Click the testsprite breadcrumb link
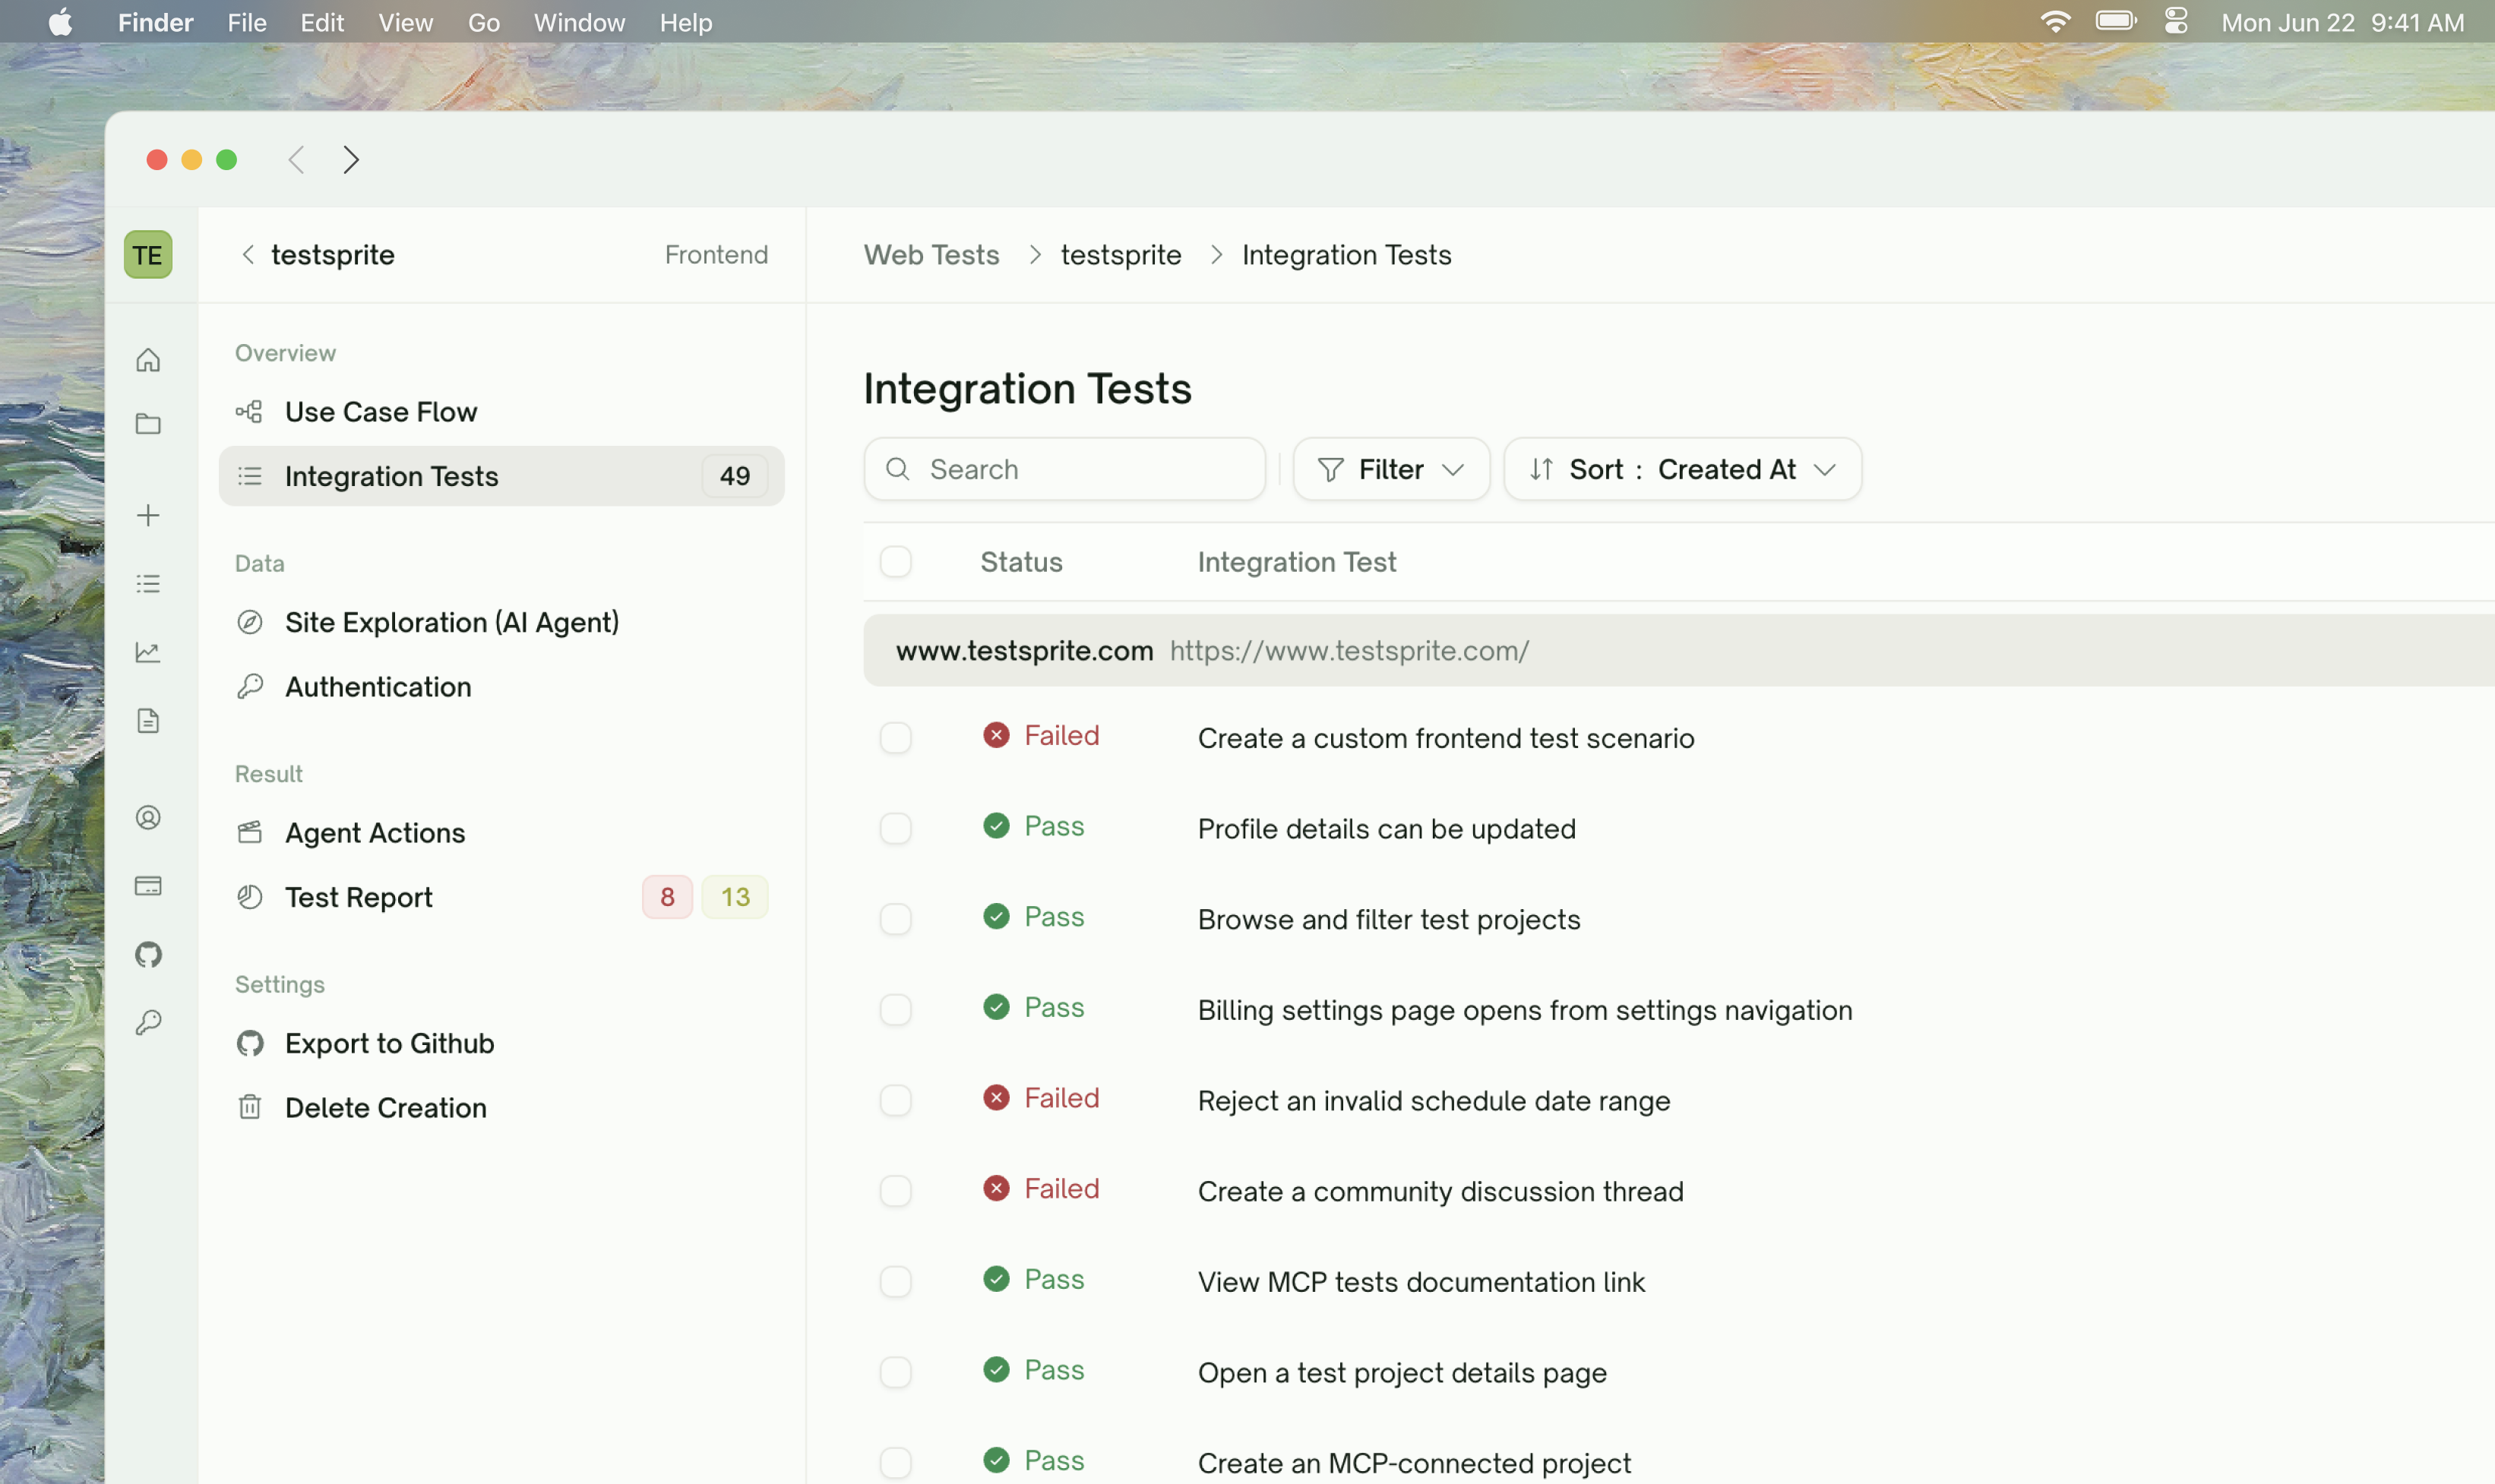 point(1121,255)
